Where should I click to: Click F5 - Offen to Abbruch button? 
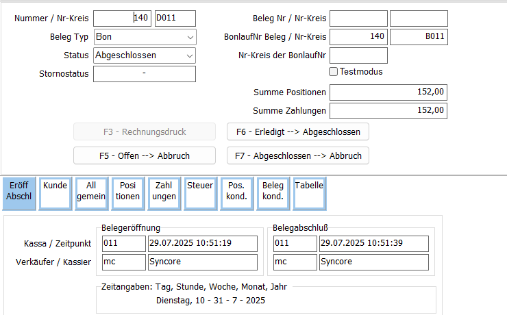(x=145, y=155)
